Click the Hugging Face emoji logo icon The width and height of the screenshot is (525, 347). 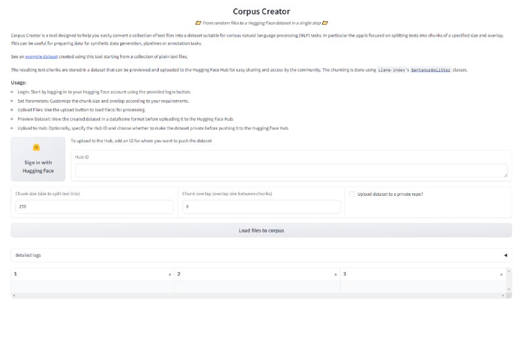pyautogui.click(x=37, y=147)
